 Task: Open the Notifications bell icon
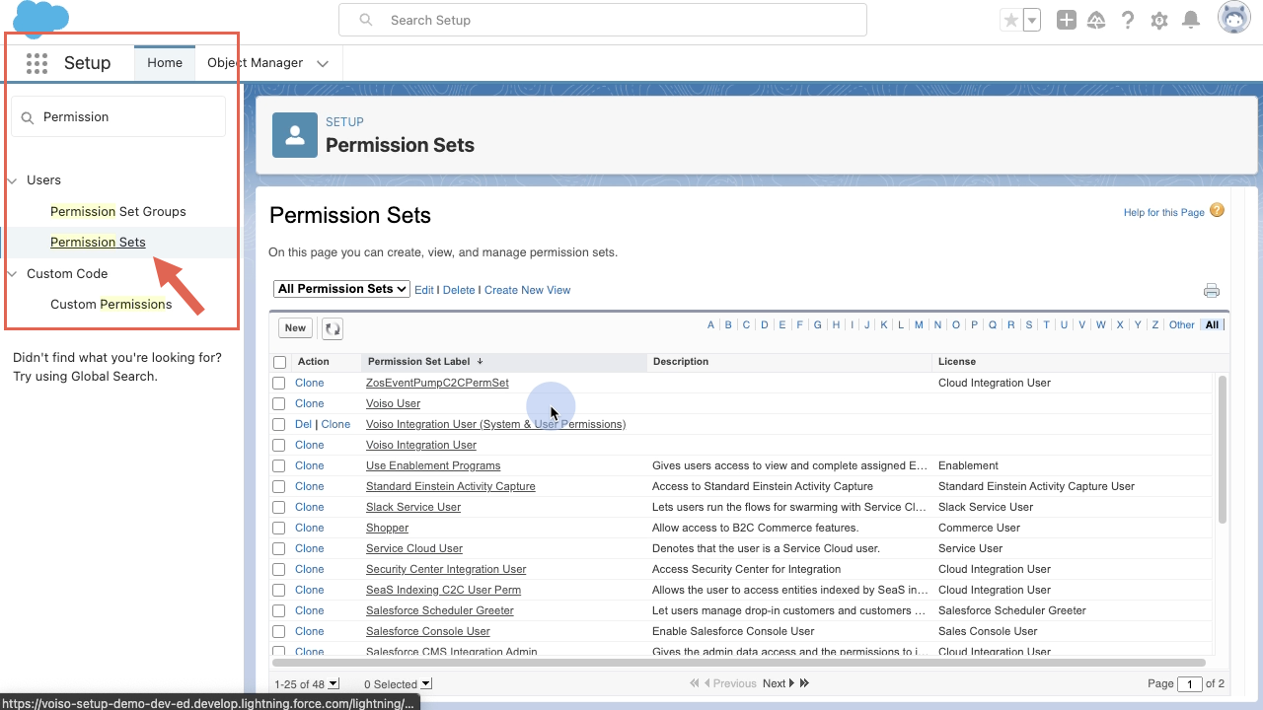coord(1191,20)
